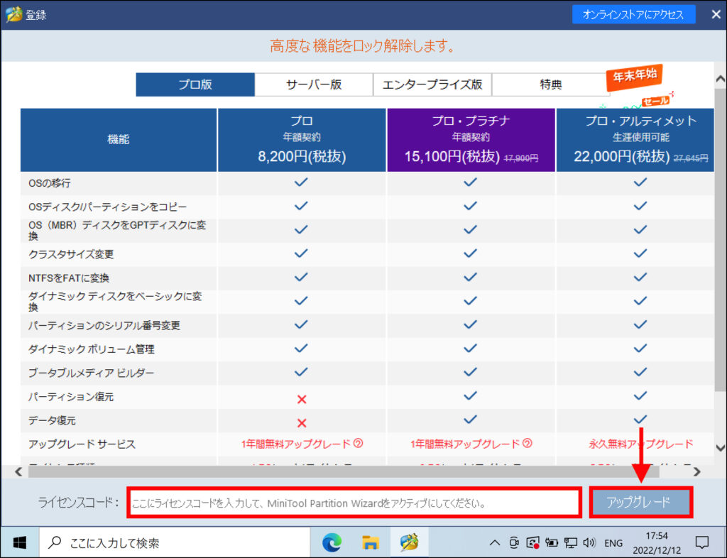Click the OSの移行 feature row label

(50, 183)
